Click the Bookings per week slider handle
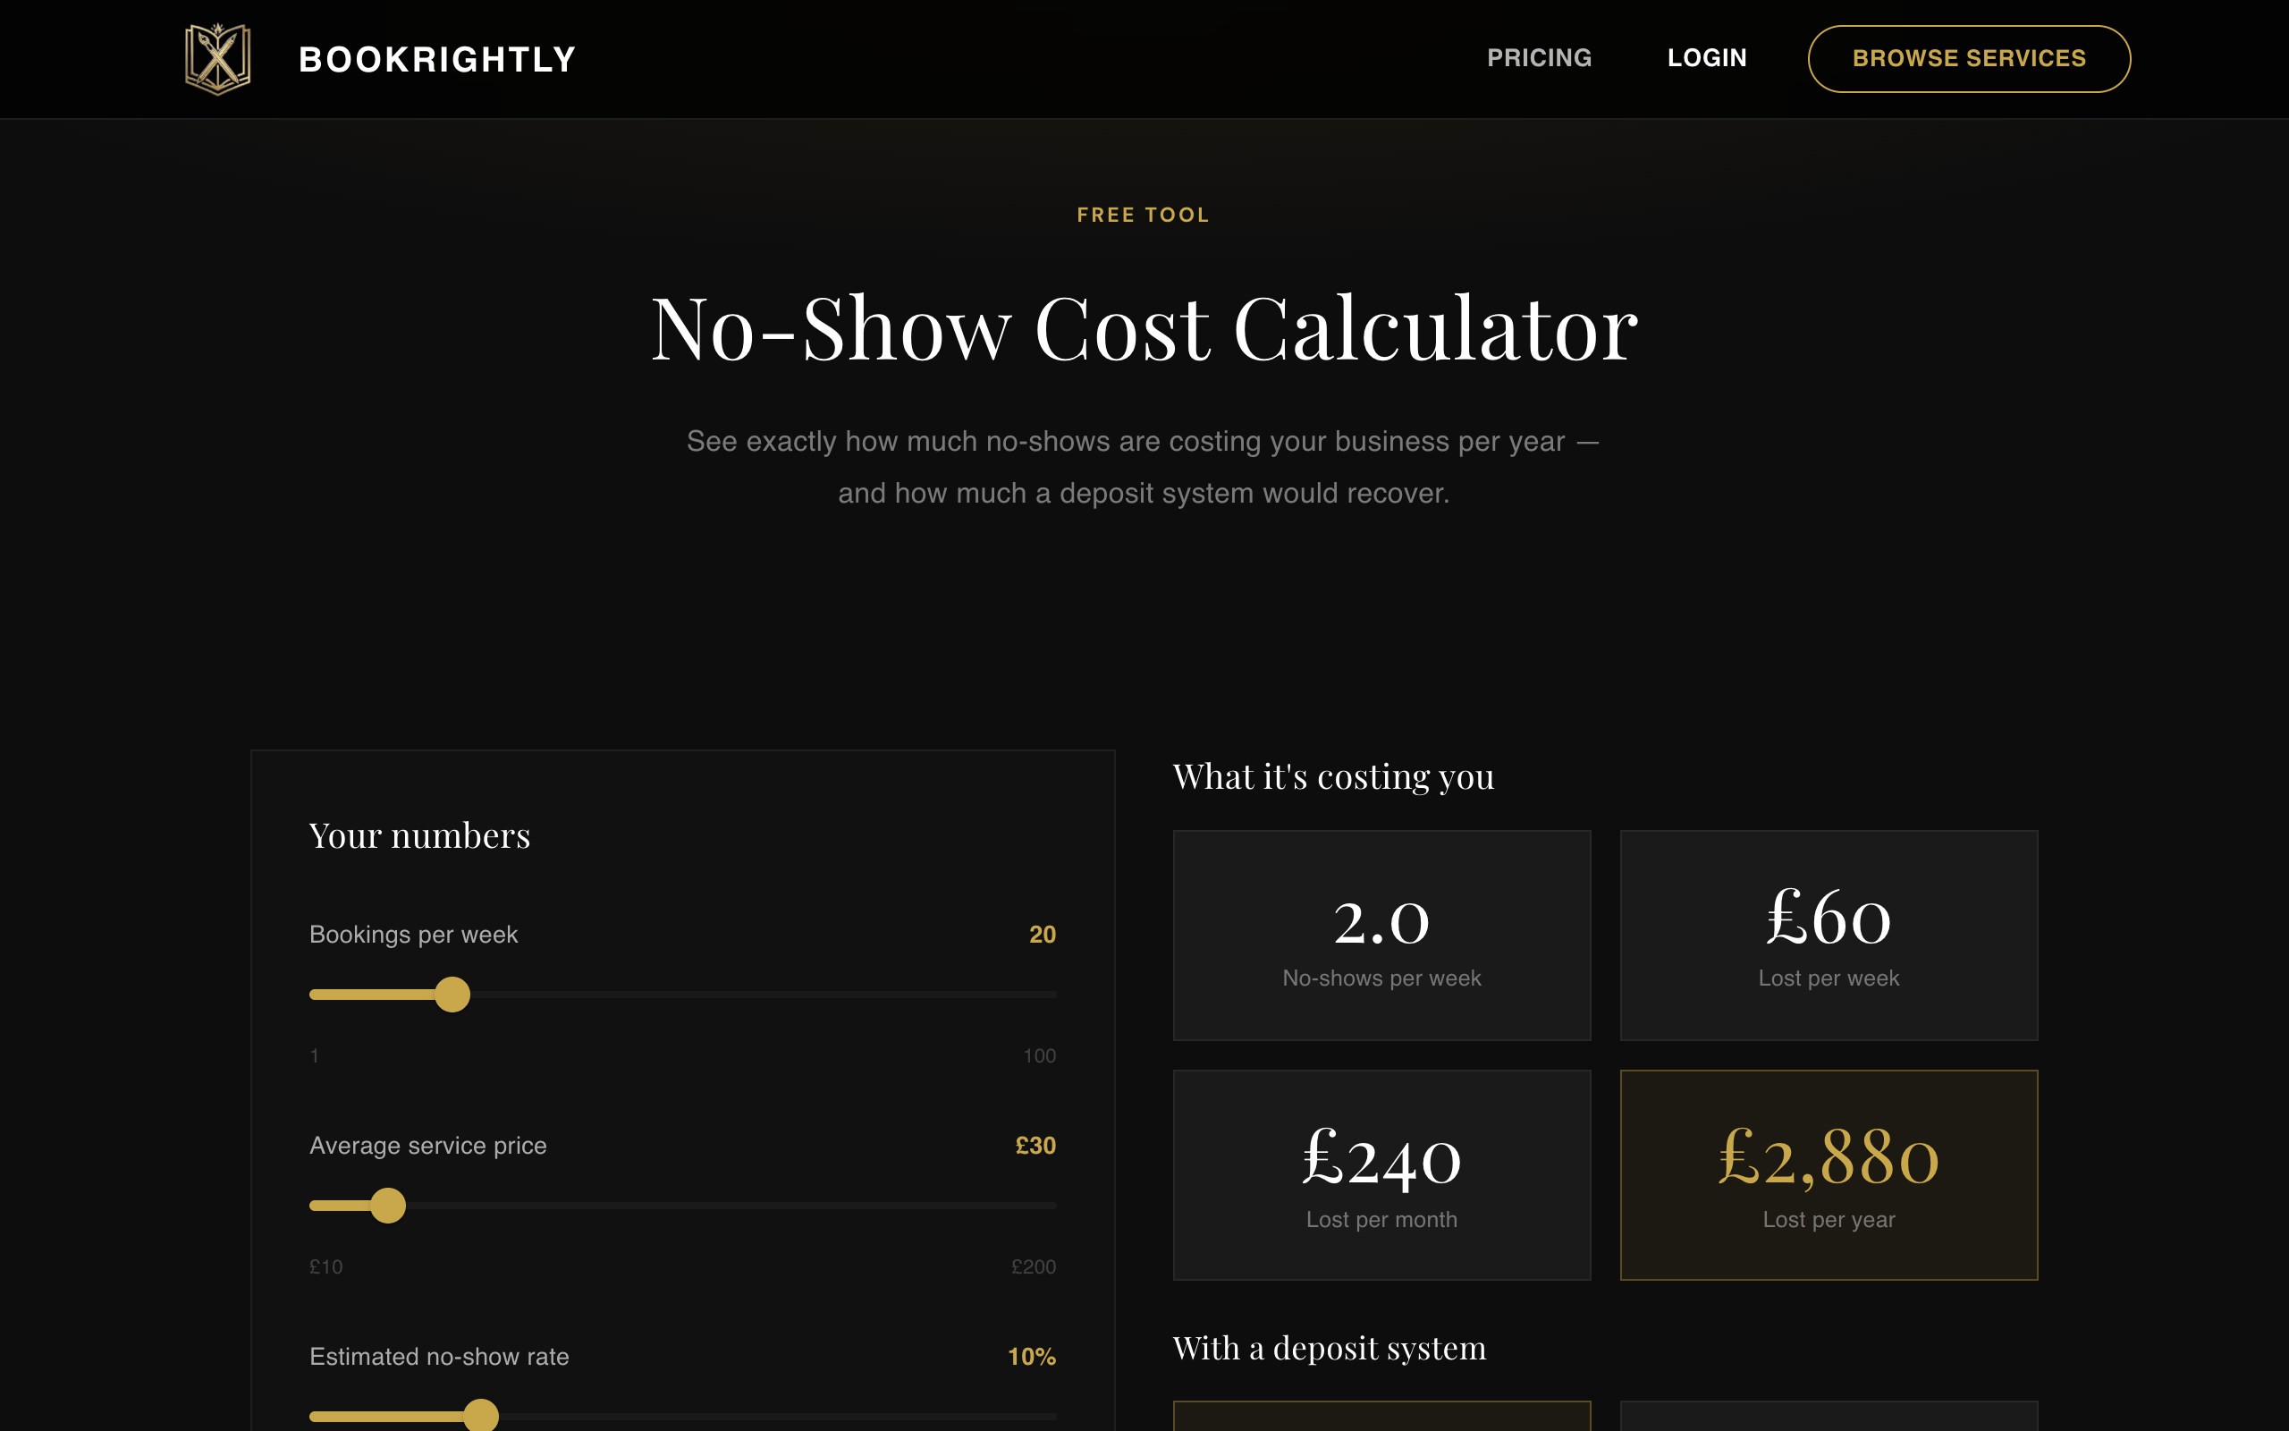 (452, 995)
